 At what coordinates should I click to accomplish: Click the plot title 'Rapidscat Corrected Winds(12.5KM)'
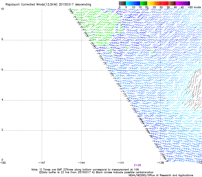tap(31, 5)
